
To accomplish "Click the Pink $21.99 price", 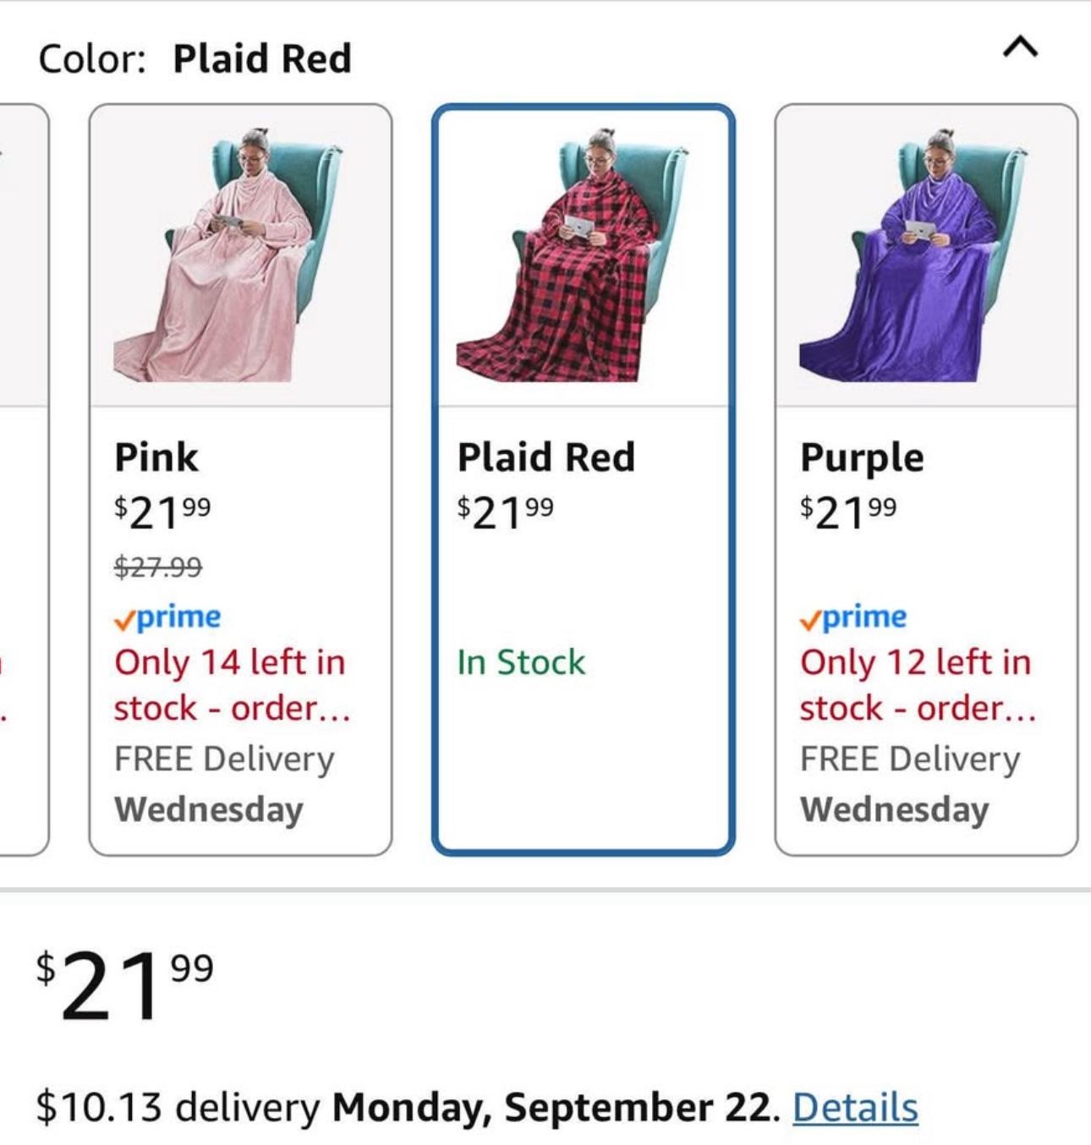I will click(x=162, y=511).
